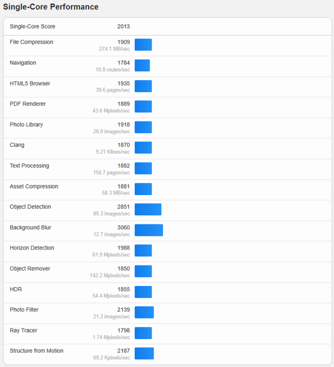Click the Horizon Detection score 1988

(123, 248)
